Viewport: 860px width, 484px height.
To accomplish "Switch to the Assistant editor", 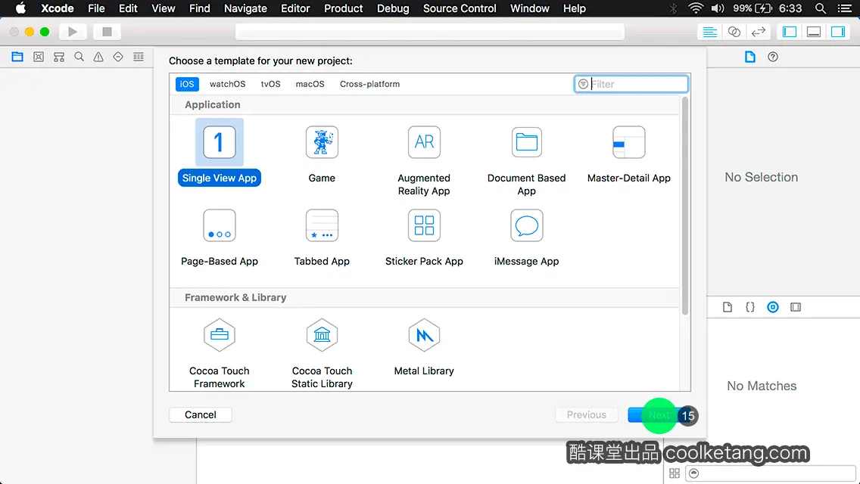I will [734, 32].
